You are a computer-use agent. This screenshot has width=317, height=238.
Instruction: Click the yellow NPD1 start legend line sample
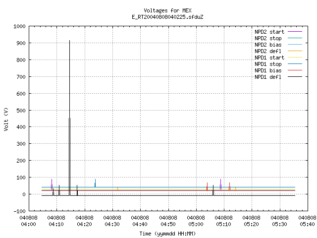pyautogui.click(x=295, y=58)
